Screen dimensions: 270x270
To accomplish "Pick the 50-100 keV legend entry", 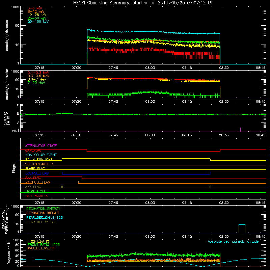I will (x=38, y=22).
